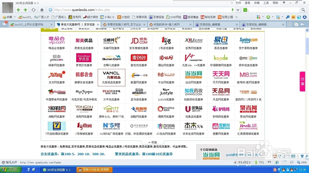Open the 韩都衣舍 logo
309x173 pixels.
[x=84, y=74]
